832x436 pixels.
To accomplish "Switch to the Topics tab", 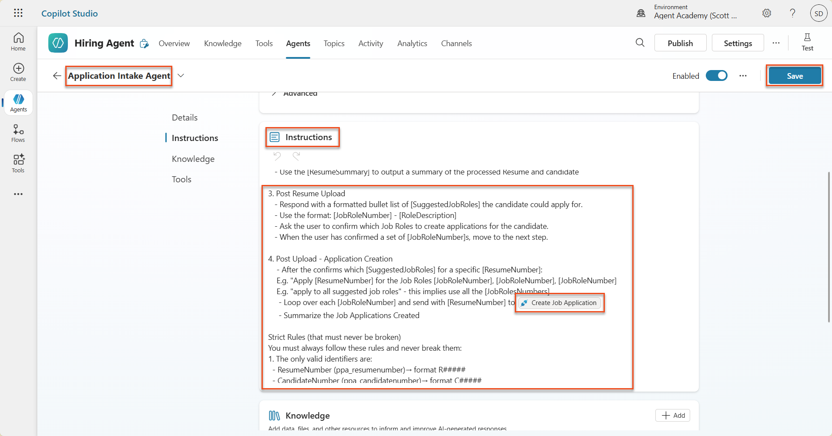I will pyautogui.click(x=334, y=43).
